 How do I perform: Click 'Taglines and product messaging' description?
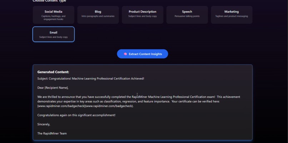coord(232,16)
